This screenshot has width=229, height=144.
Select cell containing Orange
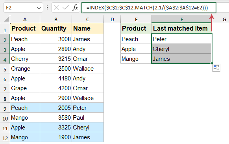click(x=25, y=69)
